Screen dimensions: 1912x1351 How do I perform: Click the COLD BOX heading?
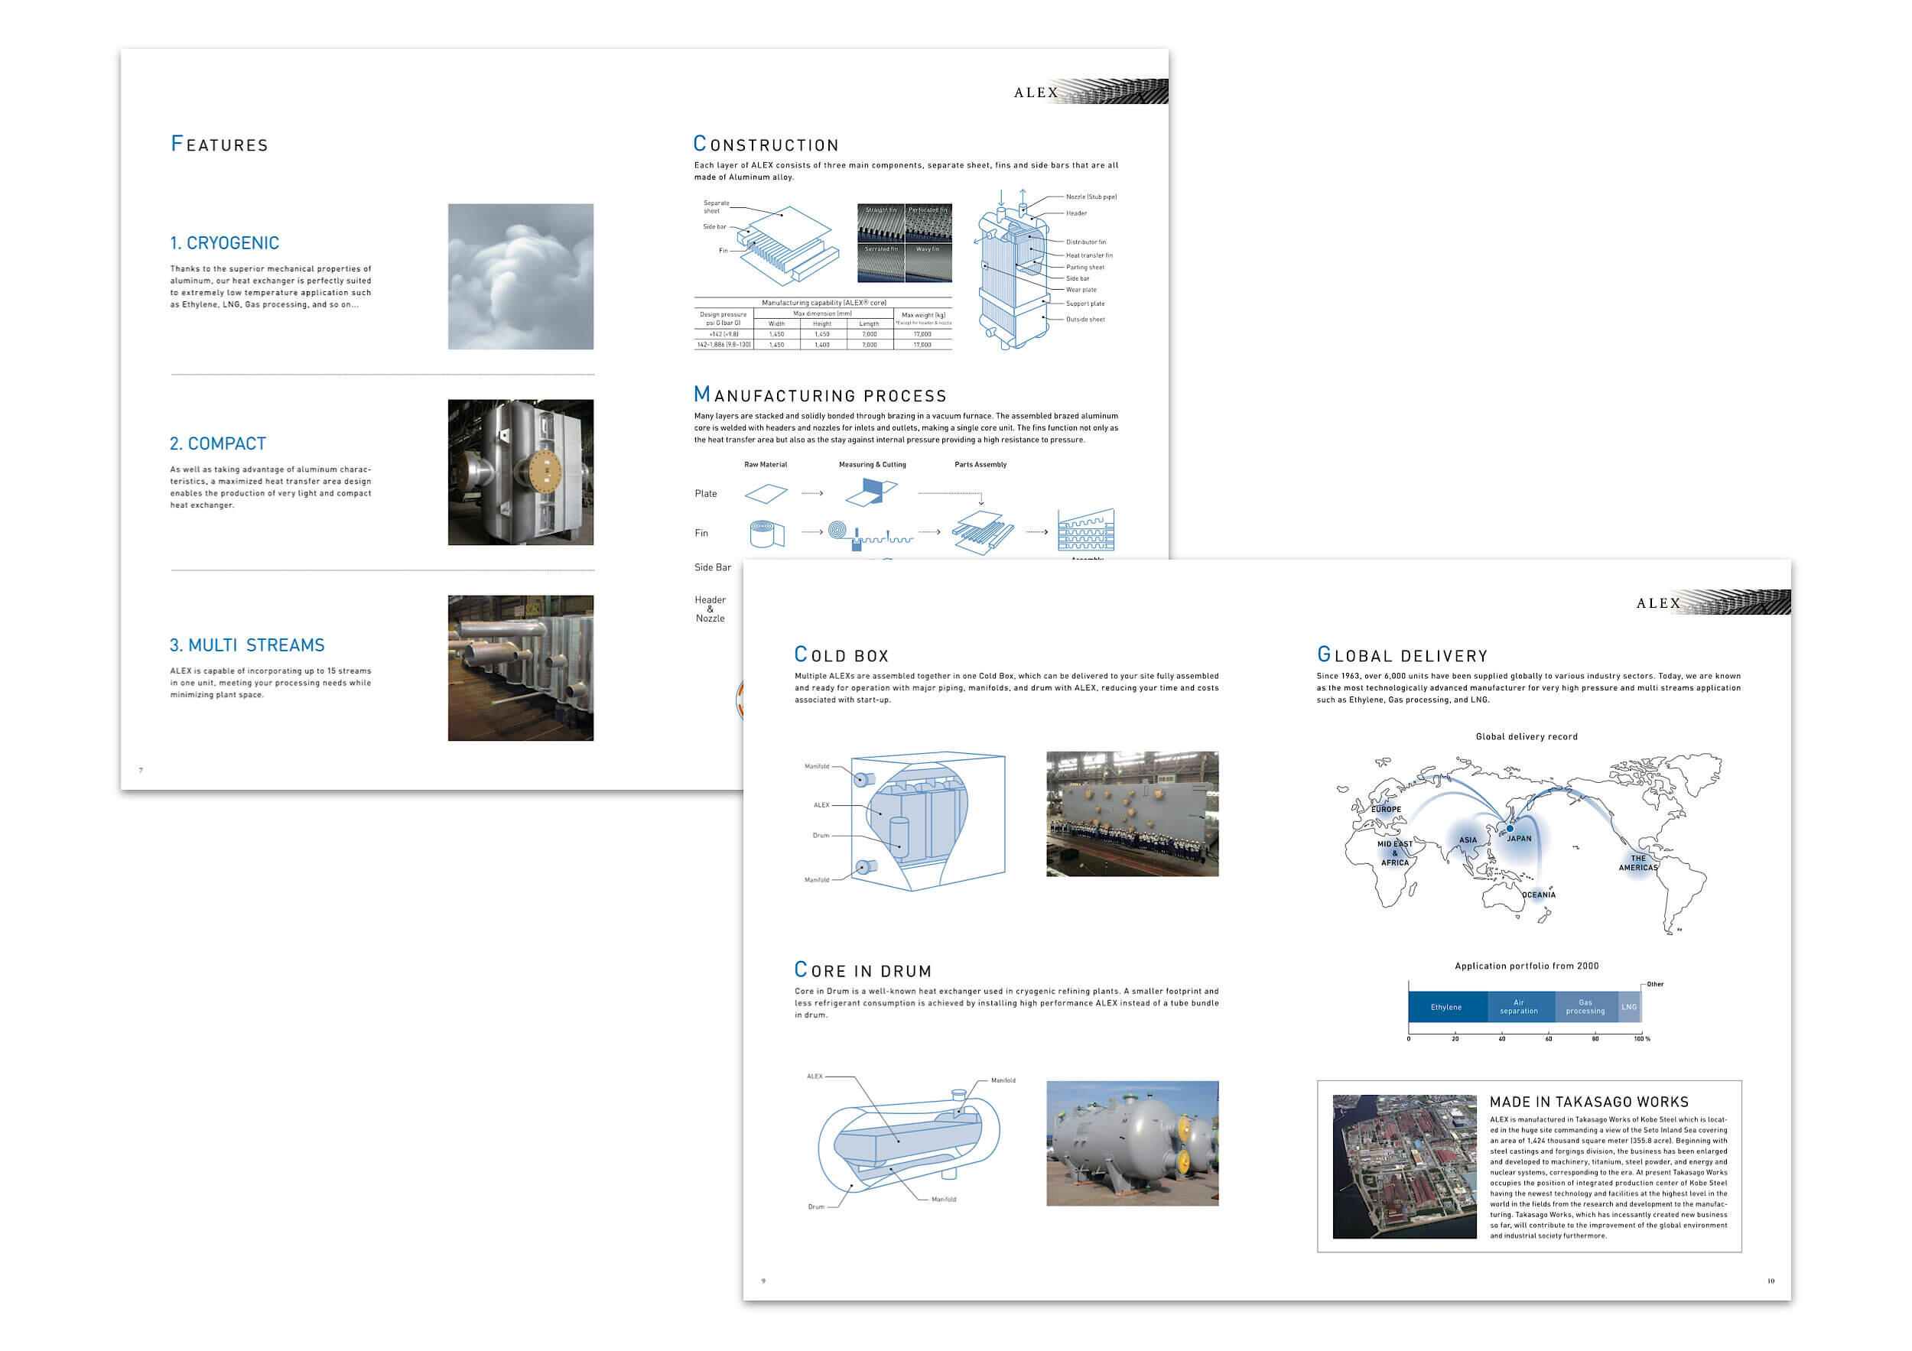842,655
